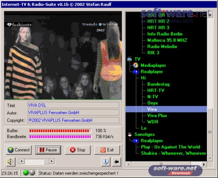The image size is (218, 178).
Task: Select the Bundestag channel
Action: pyautogui.click(x=158, y=84)
